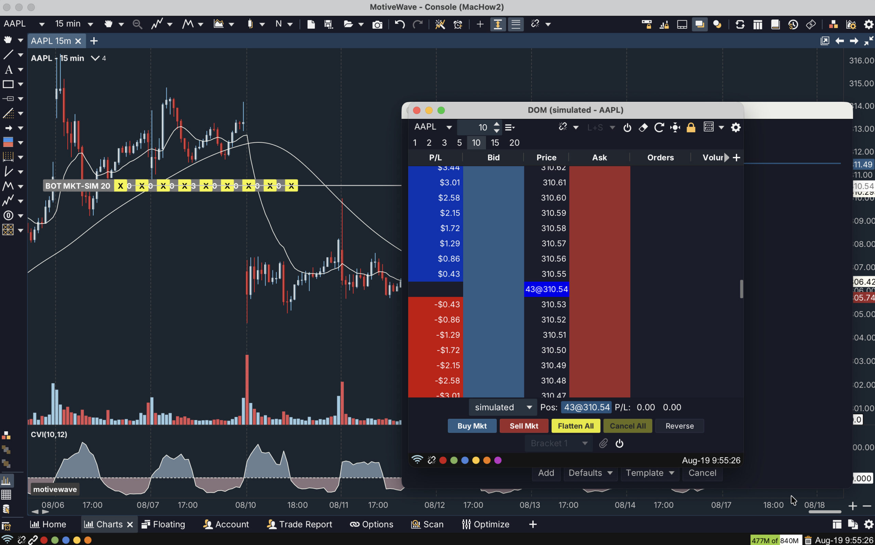The width and height of the screenshot is (875, 545).
Task: Click the Sell Mkt button
Action: tap(524, 426)
